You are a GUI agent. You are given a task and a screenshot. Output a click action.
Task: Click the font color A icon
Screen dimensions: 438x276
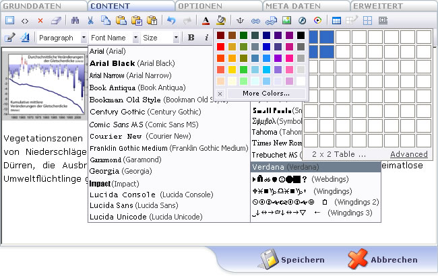tap(206, 20)
